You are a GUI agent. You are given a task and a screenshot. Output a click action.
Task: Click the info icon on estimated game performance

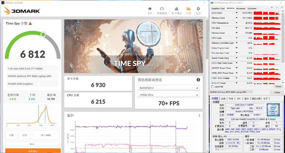[198, 80]
